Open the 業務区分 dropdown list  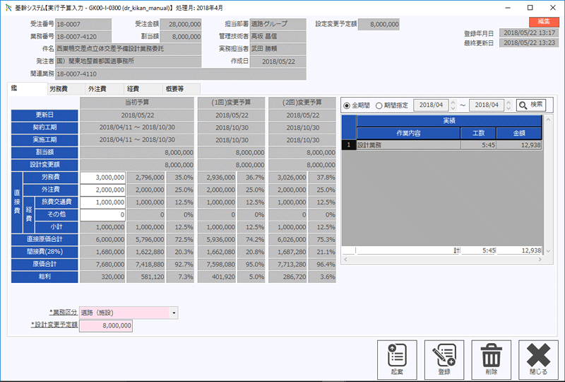click(x=174, y=312)
